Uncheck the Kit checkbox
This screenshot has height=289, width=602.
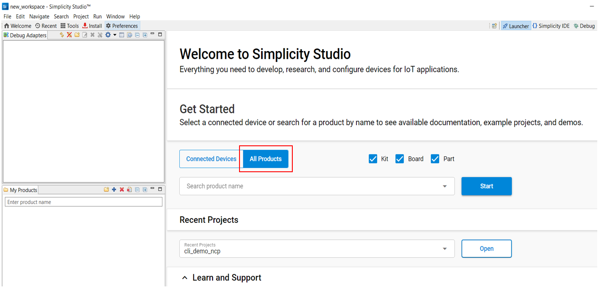[373, 159]
